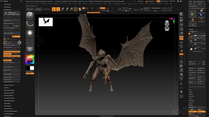The width and height of the screenshot is (209, 117).
Task: Click Export to STL button
Action: pos(12,70)
